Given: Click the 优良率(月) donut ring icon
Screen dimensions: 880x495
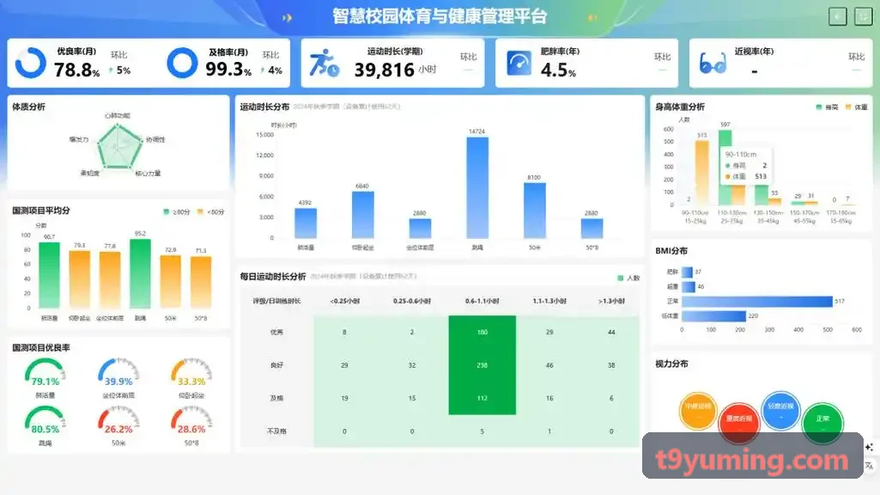Looking at the screenshot, I should 31,63.
